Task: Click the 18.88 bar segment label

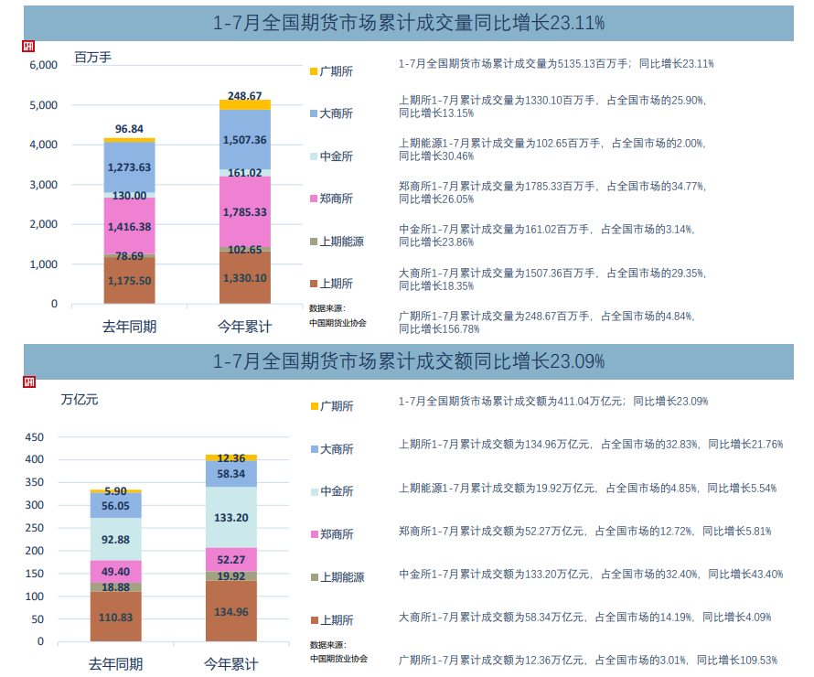Action: (115, 587)
